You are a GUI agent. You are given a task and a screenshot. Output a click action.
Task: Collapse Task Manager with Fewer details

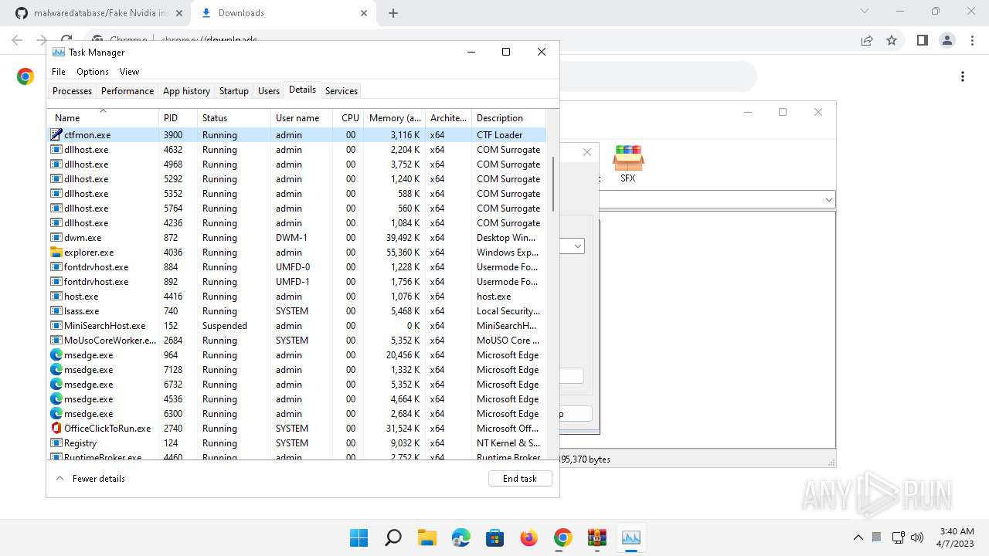pos(90,479)
